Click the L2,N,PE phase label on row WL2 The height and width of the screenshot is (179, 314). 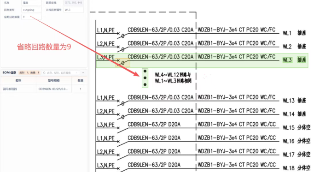tap(106, 44)
